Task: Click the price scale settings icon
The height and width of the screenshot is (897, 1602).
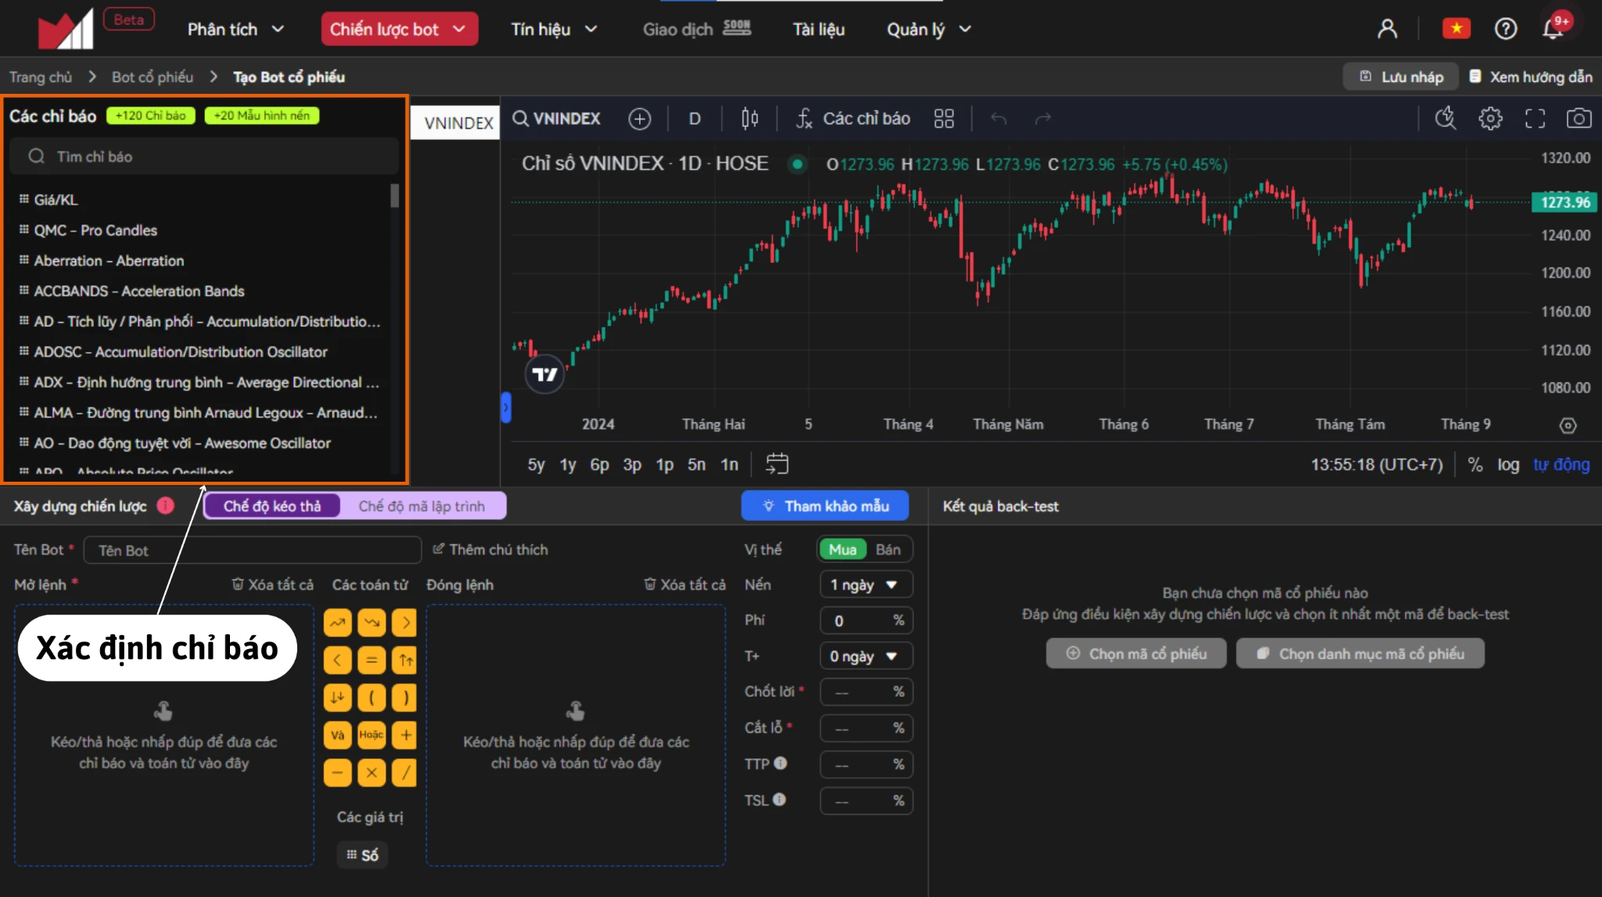Action: [x=1568, y=425]
